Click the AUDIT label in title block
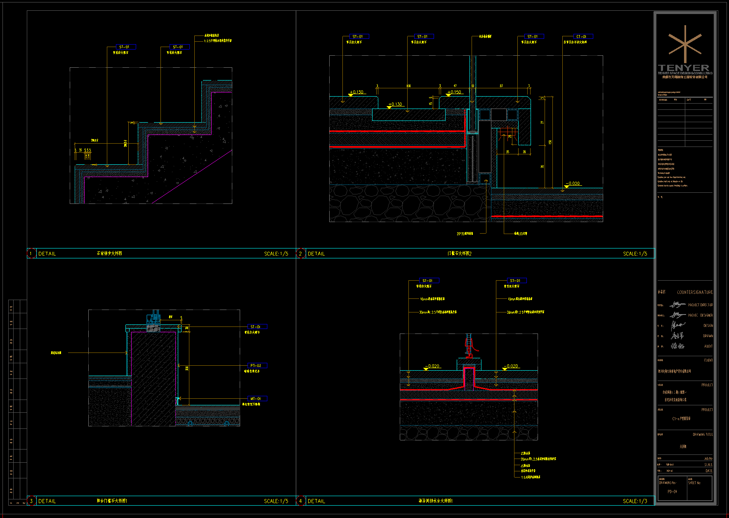Image resolution: width=729 pixels, height=518 pixels. click(x=708, y=346)
